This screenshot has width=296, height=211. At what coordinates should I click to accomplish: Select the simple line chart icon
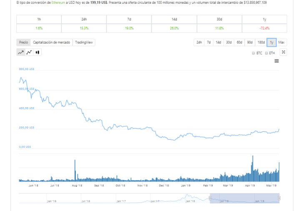click(x=21, y=52)
